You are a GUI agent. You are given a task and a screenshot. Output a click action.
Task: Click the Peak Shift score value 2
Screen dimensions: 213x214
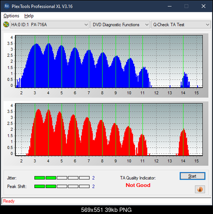point(93,186)
